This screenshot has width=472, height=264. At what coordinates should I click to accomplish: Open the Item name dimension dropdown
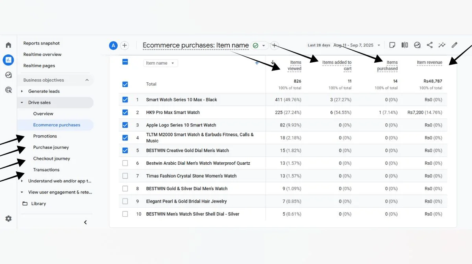pyautogui.click(x=160, y=63)
